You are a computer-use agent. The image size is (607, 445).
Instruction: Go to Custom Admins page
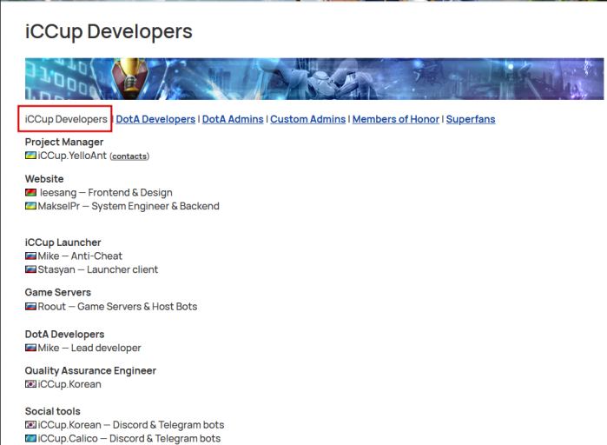click(307, 119)
